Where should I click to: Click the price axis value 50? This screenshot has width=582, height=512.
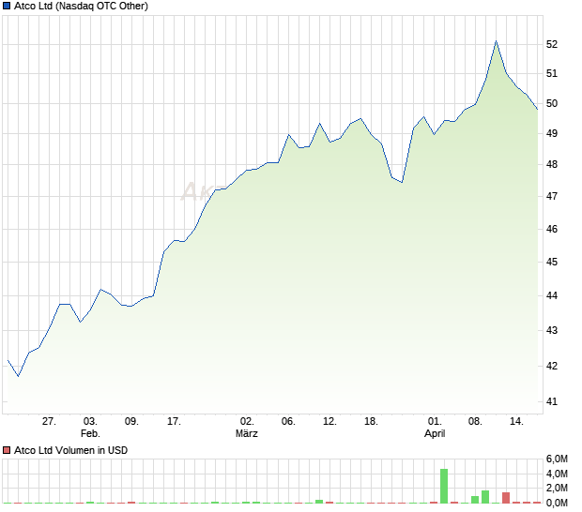pyautogui.click(x=552, y=103)
